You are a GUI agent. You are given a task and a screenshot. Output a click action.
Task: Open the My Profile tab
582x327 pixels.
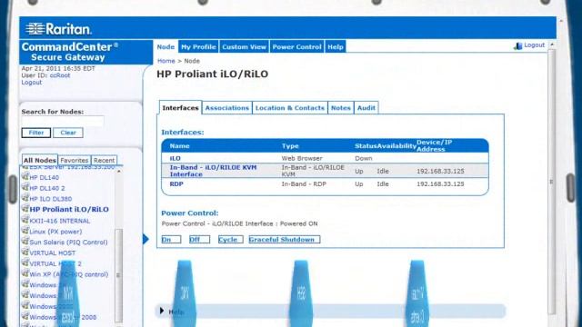(x=198, y=47)
